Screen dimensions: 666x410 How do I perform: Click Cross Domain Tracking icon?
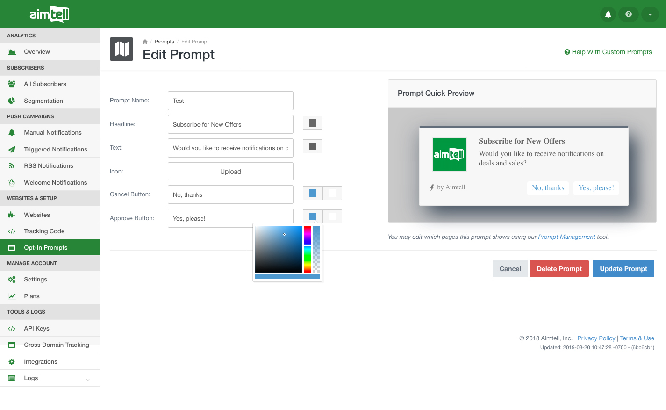point(12,345)
